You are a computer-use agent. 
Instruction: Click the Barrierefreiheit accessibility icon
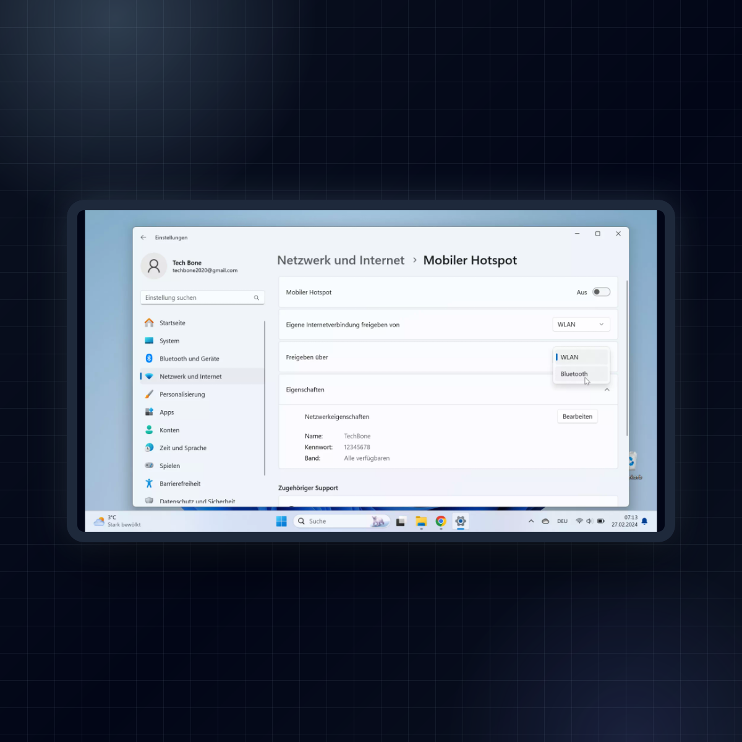[149, 484]
